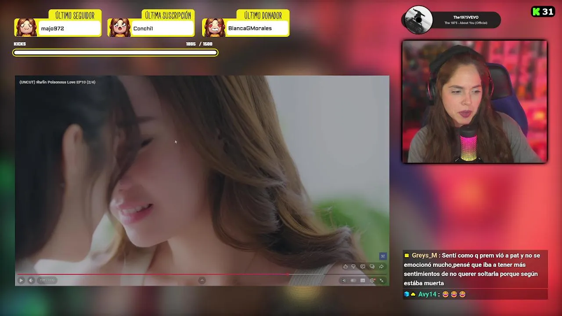562x316 pixels.
Task: Click latest follower name majo972
Action: click(x=53, y=29)
